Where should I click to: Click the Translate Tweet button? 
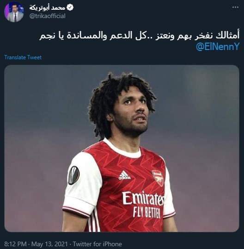tap(23, 57)
